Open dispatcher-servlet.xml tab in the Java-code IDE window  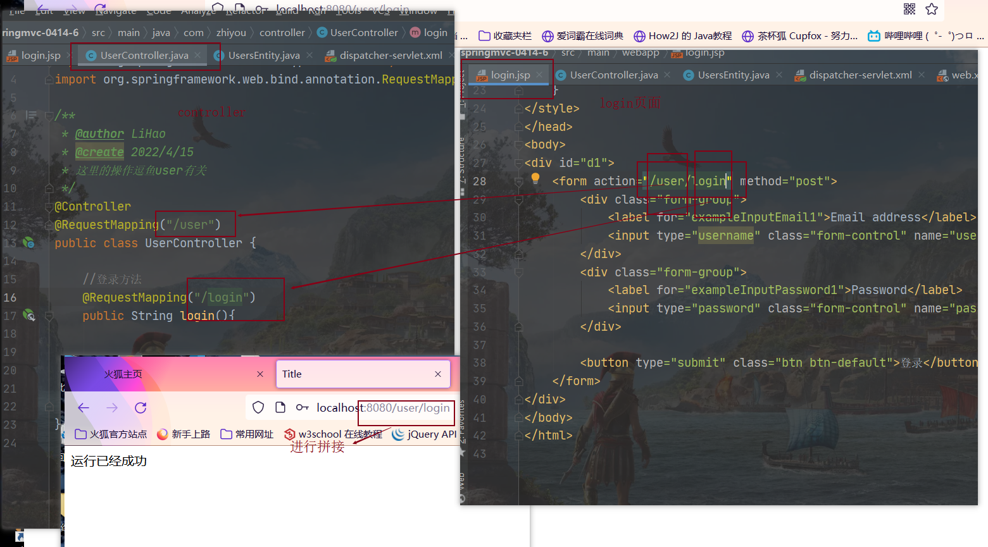click(x=384, y=56)
